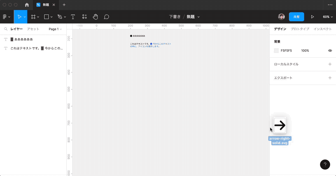This screenshot has height=176, width=336.
Task: Toggle the component creation tool
Action: (x=84, y=17)
